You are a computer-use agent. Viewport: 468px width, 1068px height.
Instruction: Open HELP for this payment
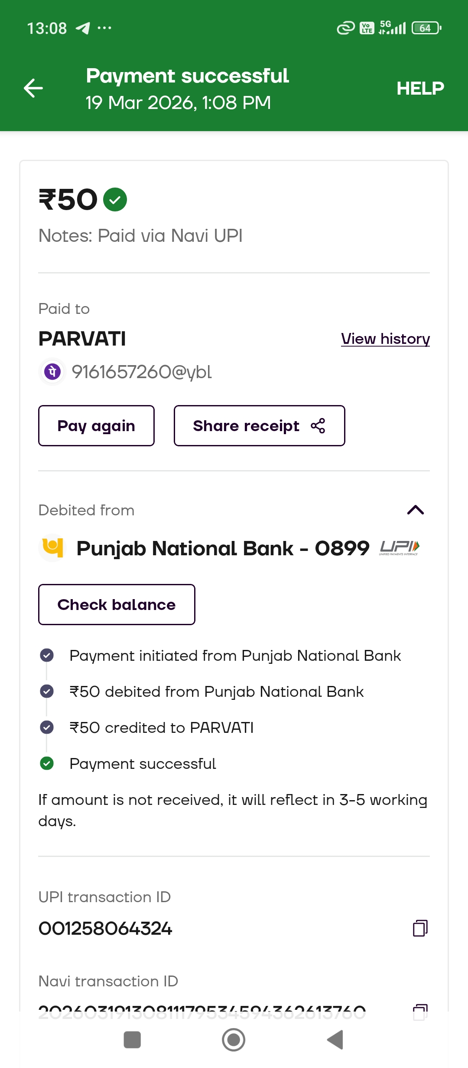point(420,89)
